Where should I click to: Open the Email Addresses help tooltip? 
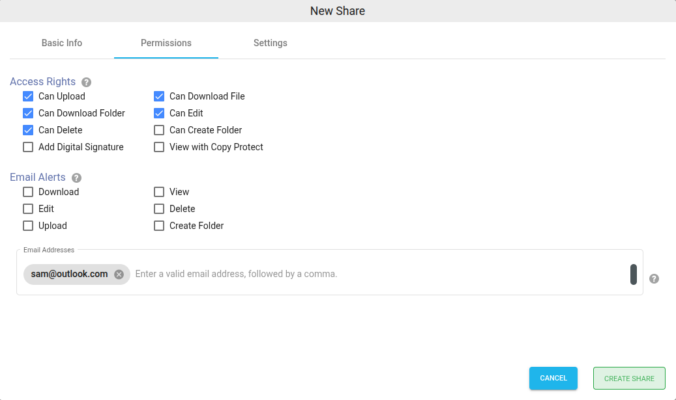pyautogui.click(x=654, y=278)
